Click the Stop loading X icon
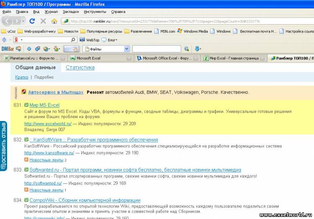 [x=43, y=21]
